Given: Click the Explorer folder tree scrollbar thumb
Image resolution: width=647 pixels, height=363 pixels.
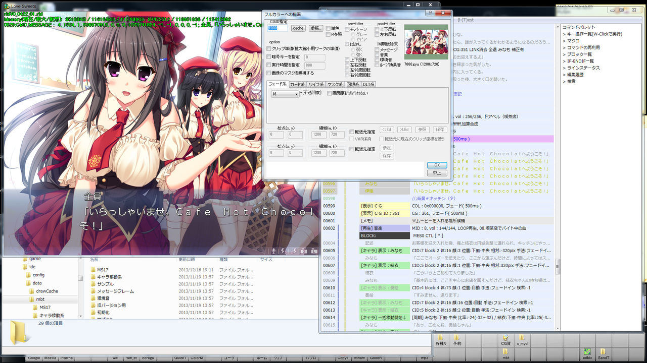Looking at the screenshot, I should 80,278.
